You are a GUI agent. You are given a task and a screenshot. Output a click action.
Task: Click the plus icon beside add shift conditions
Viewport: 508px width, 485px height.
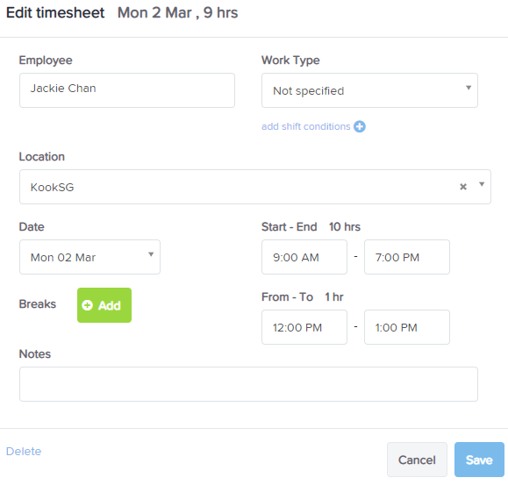(x=360, y=126)
